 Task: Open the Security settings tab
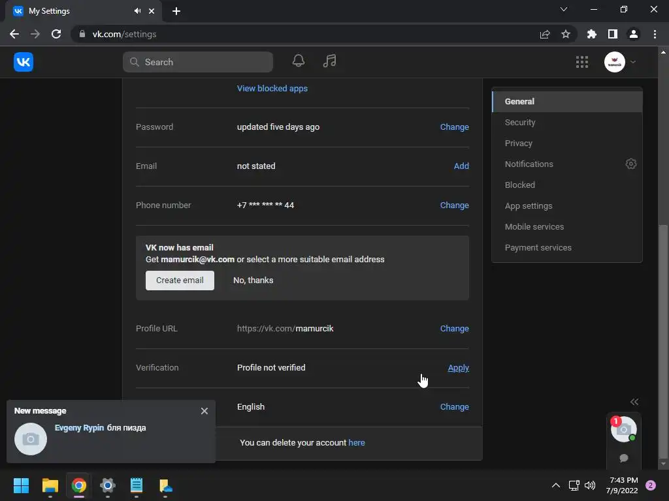567,122
